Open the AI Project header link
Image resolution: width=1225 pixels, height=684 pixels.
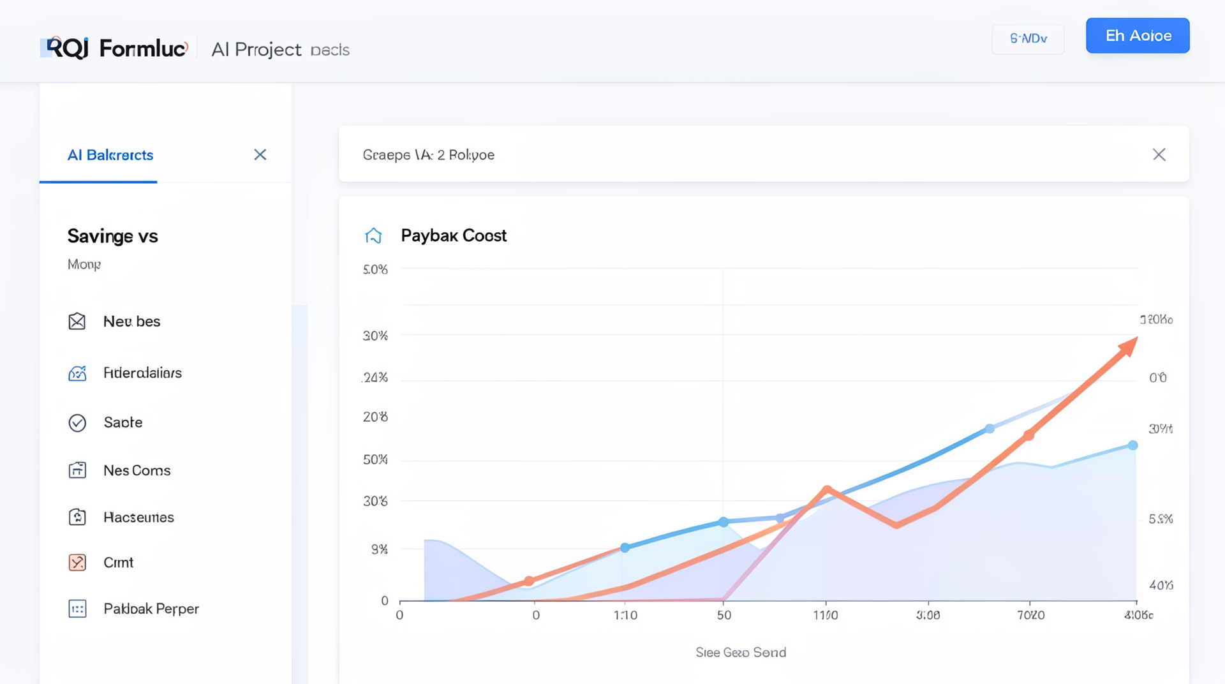coord(256,50)
